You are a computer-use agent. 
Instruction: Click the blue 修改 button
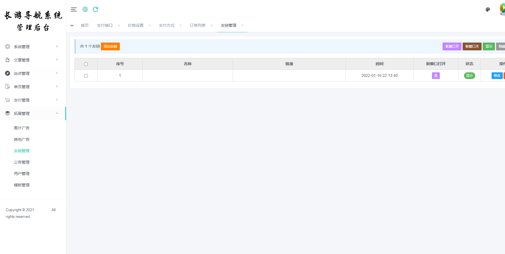click(x=497, y=76)
